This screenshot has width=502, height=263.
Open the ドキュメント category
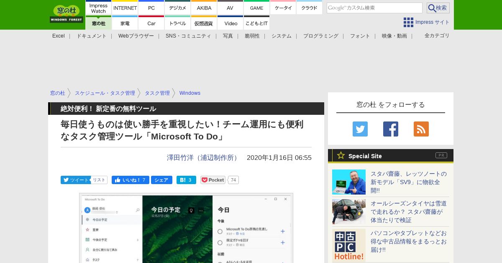(92, 36)
